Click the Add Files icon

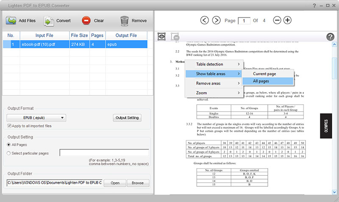click(x=11, y=21)
